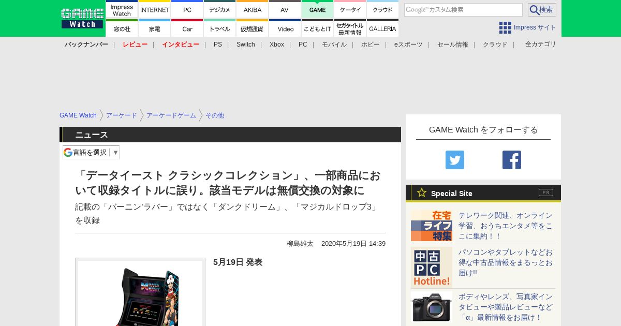Select PC in the category bar
Screen dimensions: 621x326
tap(303, 45)
